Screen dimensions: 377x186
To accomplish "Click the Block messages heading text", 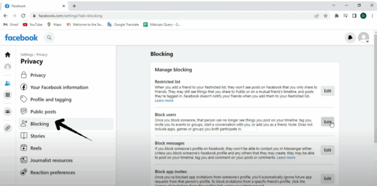I will click(x=169, y=143).
